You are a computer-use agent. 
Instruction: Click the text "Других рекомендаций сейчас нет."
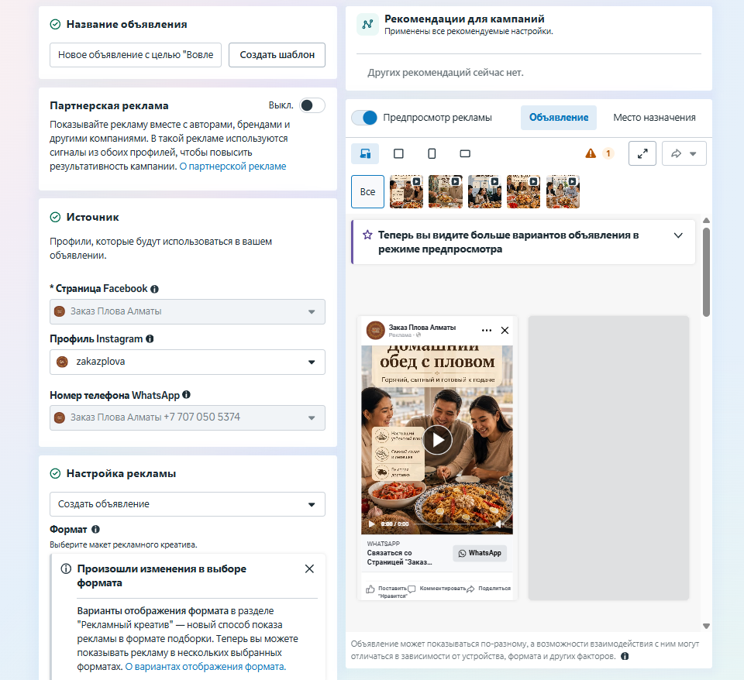click(x=446, y=73)
